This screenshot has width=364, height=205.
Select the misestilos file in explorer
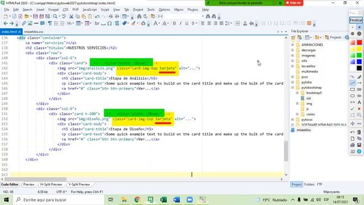tap(303, 130)
